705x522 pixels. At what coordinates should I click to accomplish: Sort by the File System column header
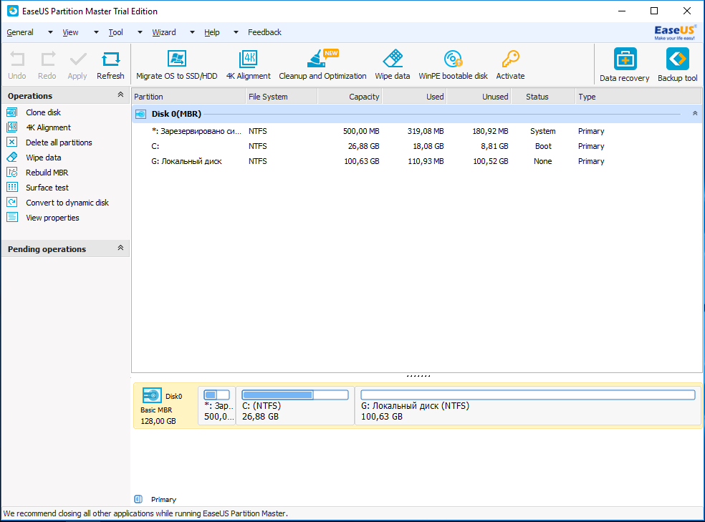282,97
